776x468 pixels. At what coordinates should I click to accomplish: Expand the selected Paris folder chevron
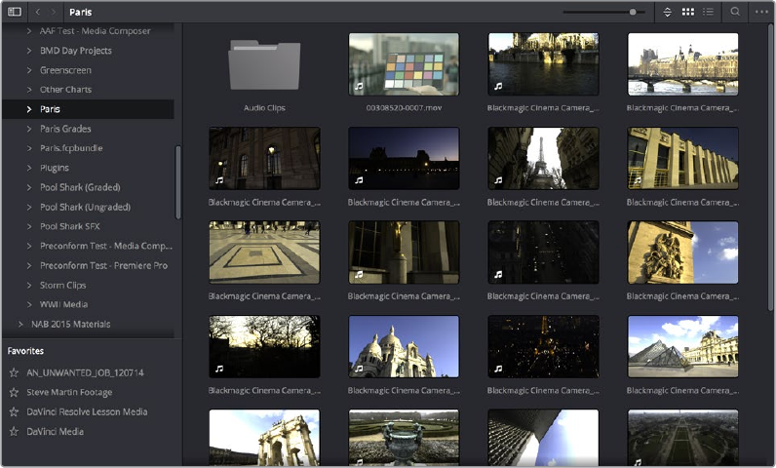pyautogui.click(x=28, y=109)
